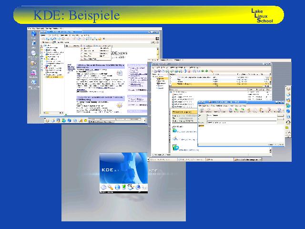Click the wrench icon on the KDE 3.1 splash screen
305x229 pixels.
[110, 187]
